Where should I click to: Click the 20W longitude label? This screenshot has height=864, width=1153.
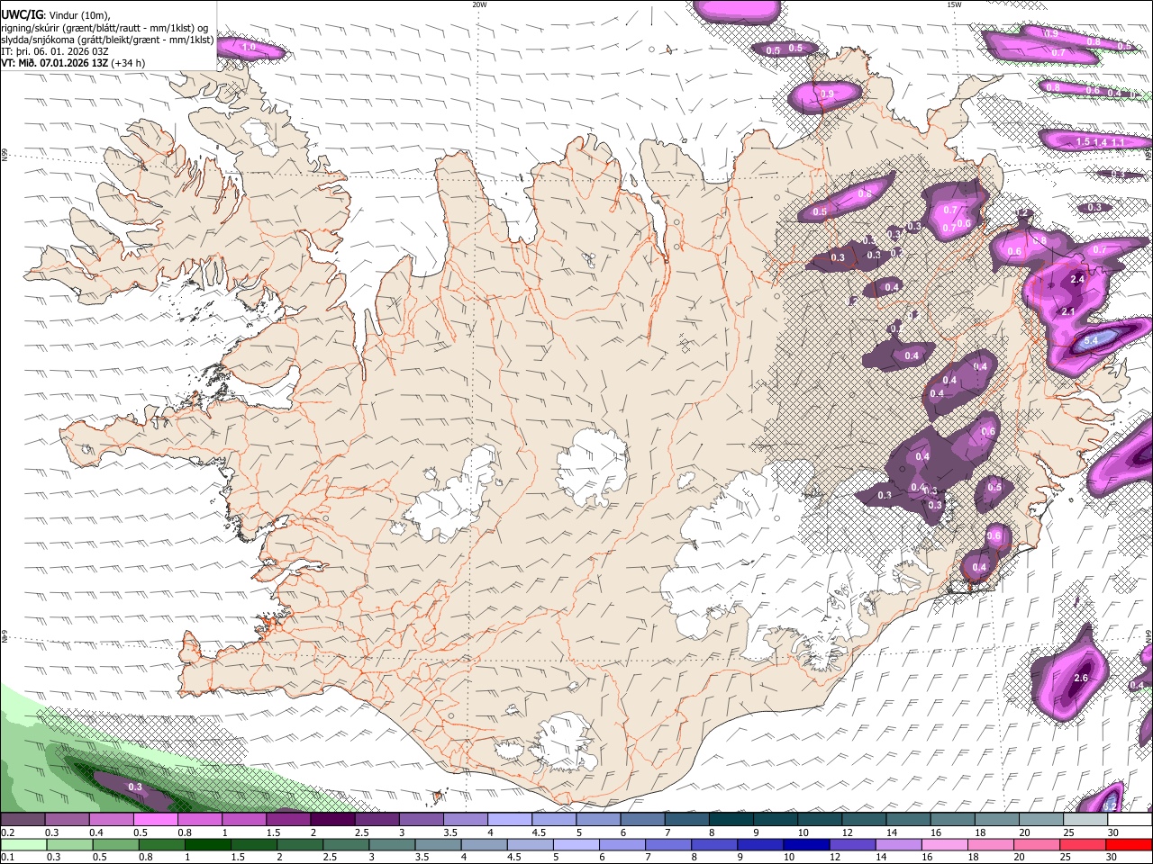point(479,4)
